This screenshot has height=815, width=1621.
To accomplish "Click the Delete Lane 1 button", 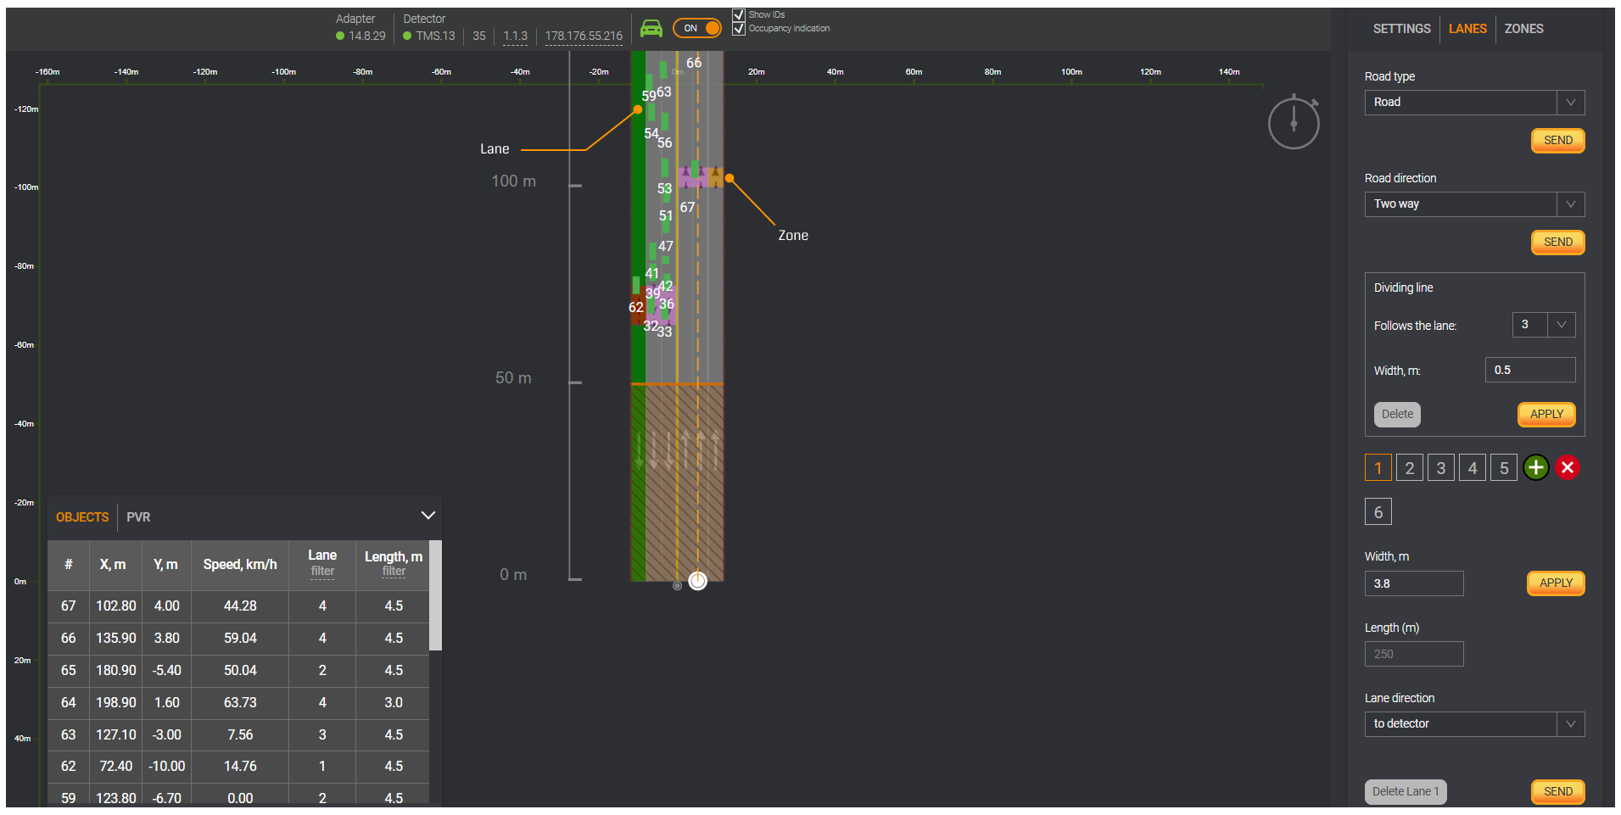I will pos(1406,792).
